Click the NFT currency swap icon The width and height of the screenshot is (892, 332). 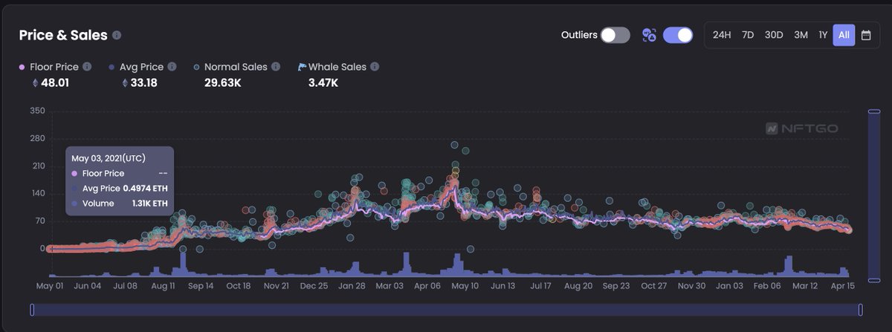(x=649, y=35)
